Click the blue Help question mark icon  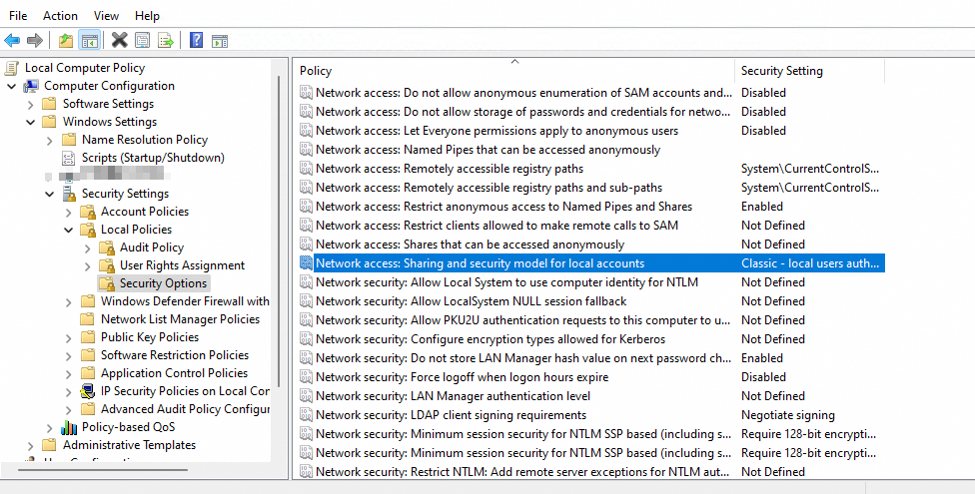pyautogui.click(x=196, y=40)
